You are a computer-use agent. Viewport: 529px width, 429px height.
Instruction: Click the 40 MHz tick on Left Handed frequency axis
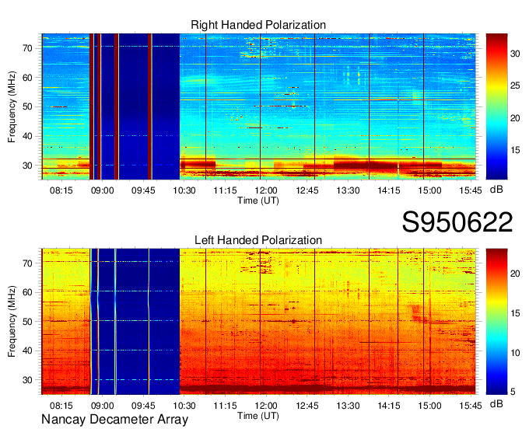click(28, 351)
